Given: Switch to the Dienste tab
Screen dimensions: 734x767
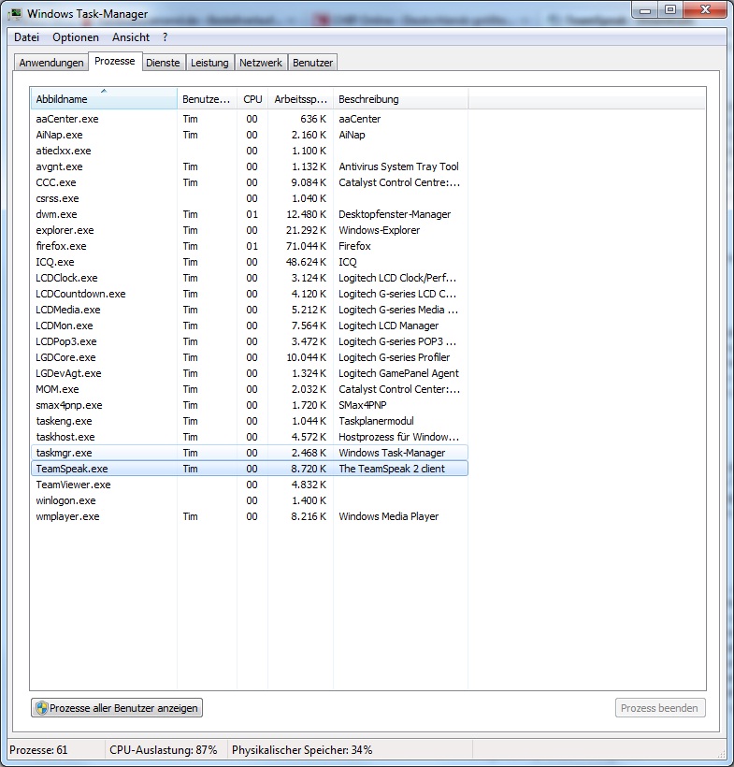Looking at the screenshot, I should coord(163,63).
